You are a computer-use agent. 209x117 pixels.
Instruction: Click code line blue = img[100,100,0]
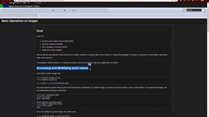pos(50,104)
